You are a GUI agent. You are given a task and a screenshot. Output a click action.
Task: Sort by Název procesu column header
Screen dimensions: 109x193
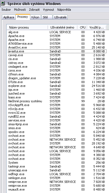click(x=27, y=27)
